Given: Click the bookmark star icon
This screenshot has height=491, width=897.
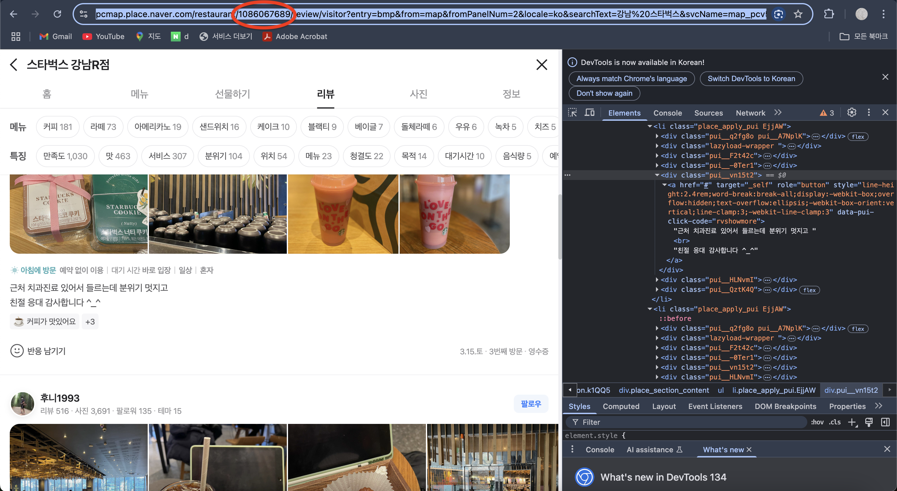Looking at the screenshot, I should 798,14.
